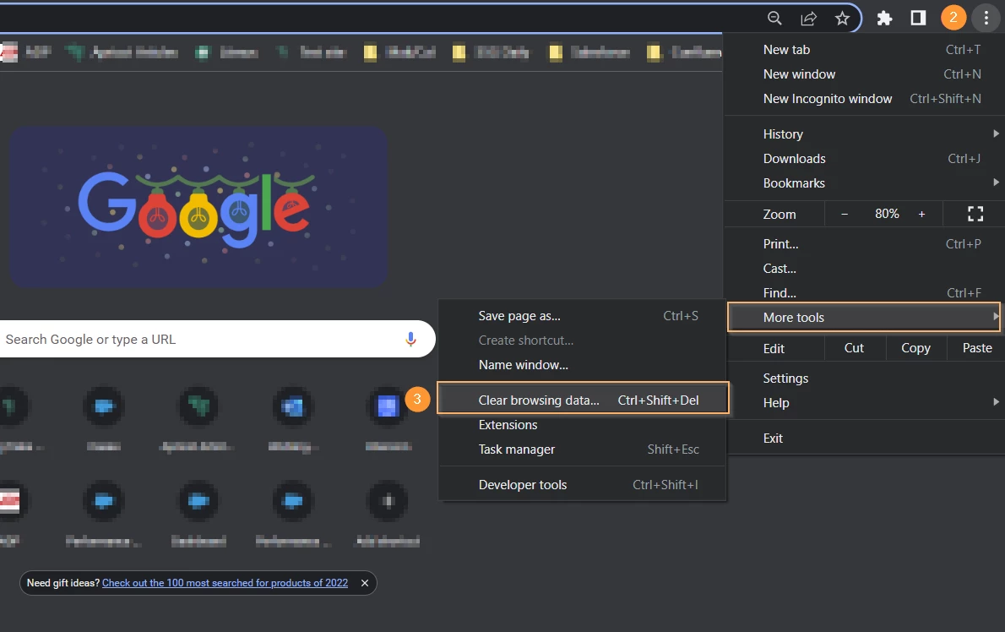Open the 100 most searched products link
This screenshot has width=1005, height=632.
[x=225, y=583]
